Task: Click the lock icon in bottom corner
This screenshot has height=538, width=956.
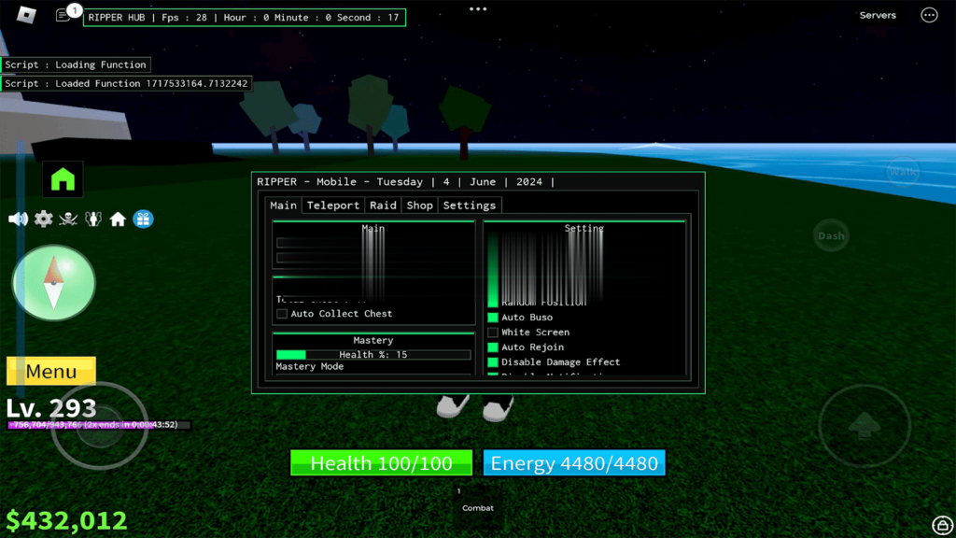Action: tap(942, 525)
